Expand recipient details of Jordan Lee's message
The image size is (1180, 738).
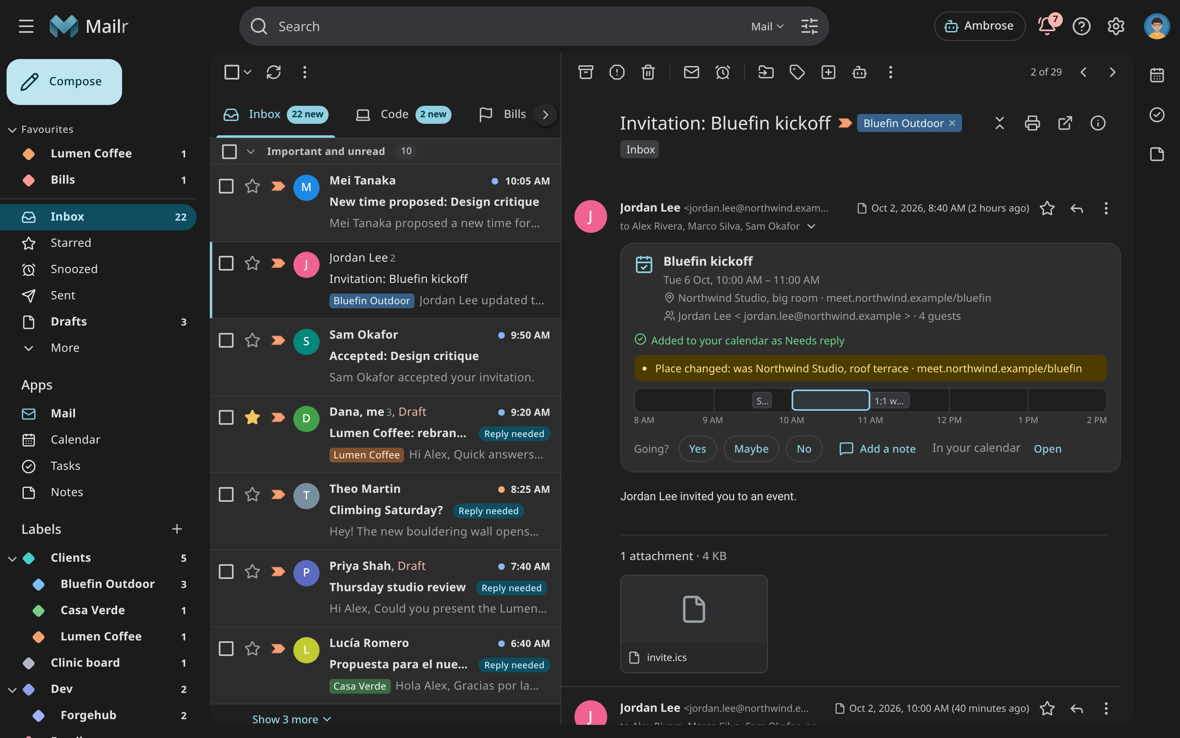[x=811, y=226]
